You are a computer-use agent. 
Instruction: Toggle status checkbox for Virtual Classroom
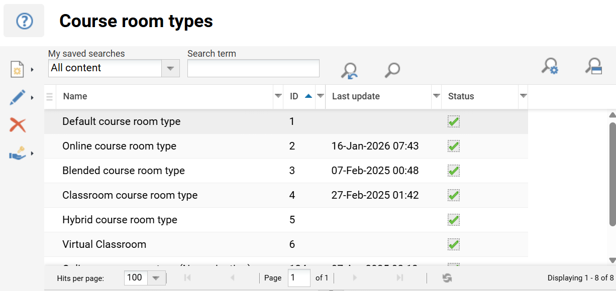pos(454,244)
